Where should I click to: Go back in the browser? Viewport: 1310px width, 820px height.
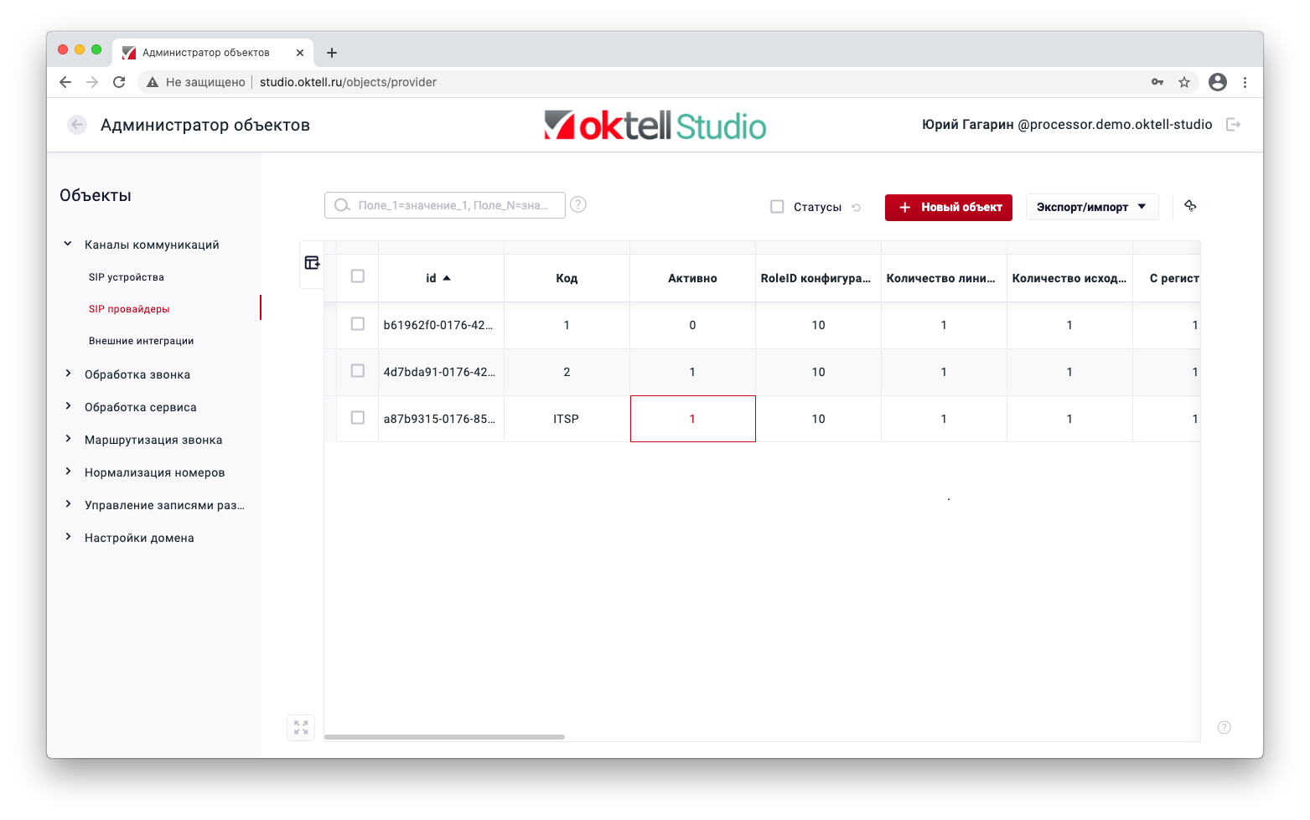[x=65, y=82]
